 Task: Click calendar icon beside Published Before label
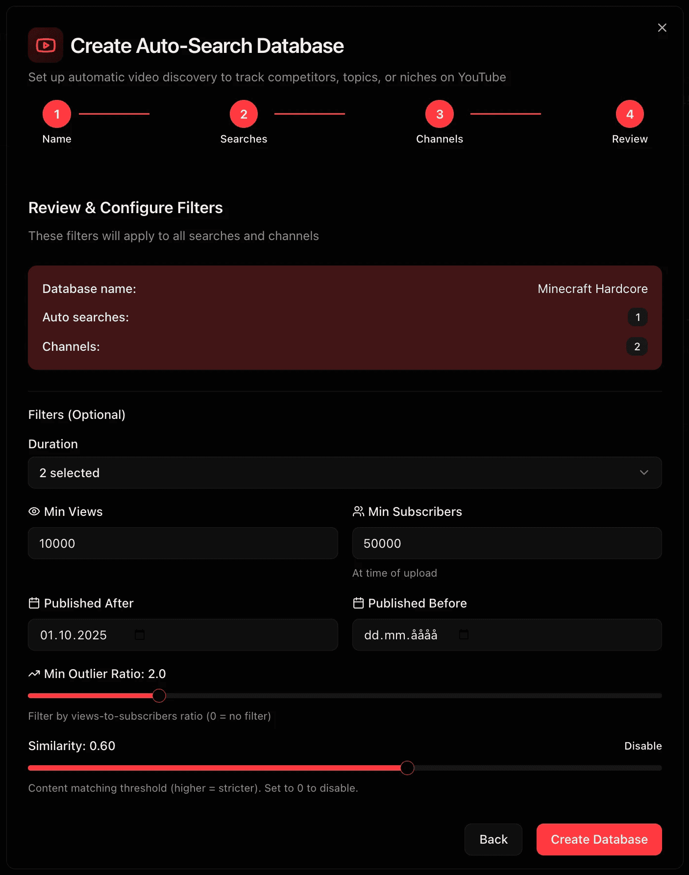[x=358, y=603]
